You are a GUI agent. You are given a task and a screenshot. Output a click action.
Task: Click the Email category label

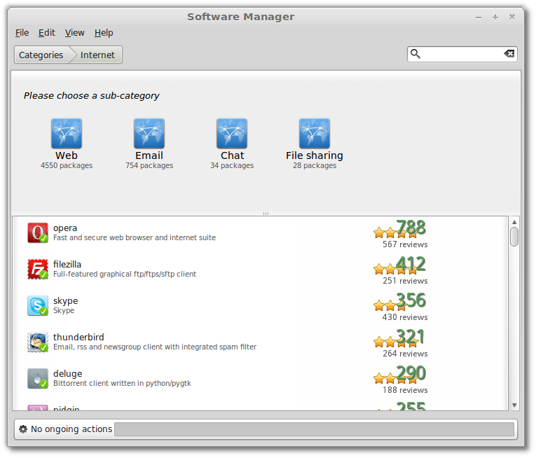149,155
